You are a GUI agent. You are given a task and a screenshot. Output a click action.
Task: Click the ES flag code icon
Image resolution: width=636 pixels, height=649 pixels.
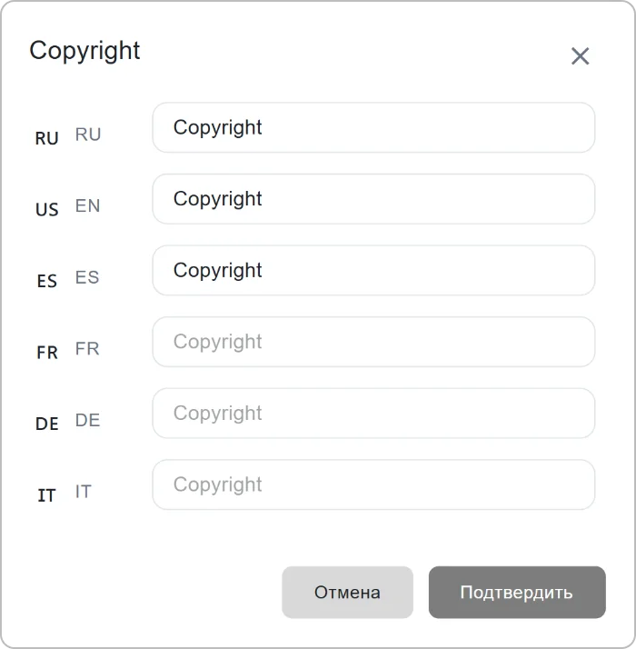(46, 281)
